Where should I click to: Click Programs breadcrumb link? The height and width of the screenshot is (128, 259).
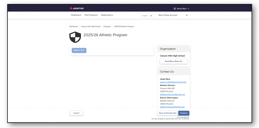(x=107, y=26)
